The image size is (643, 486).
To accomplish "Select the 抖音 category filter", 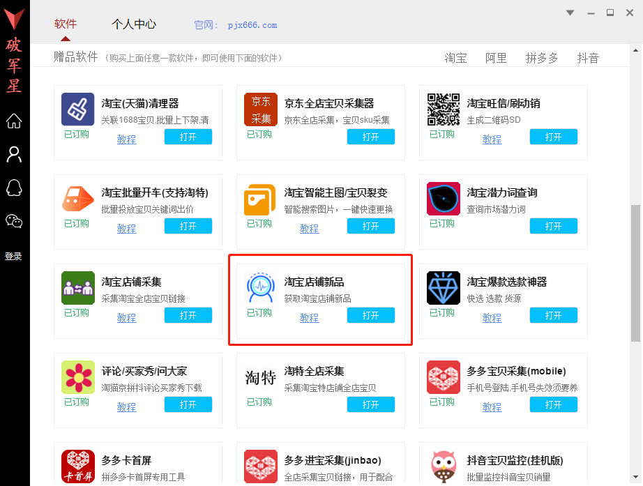I will point(588,58).
